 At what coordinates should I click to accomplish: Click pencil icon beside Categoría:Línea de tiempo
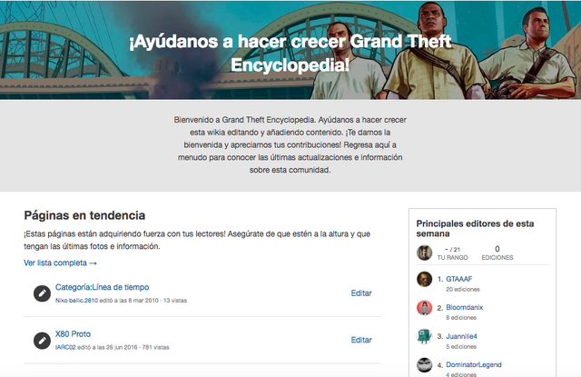(43, 293)
